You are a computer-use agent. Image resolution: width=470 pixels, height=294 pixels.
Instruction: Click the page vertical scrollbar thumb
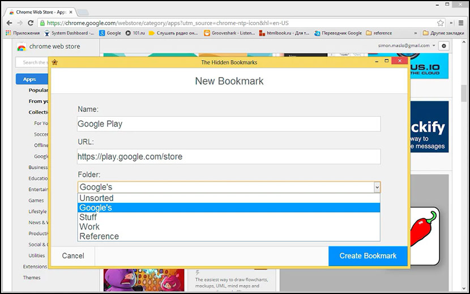464,93
